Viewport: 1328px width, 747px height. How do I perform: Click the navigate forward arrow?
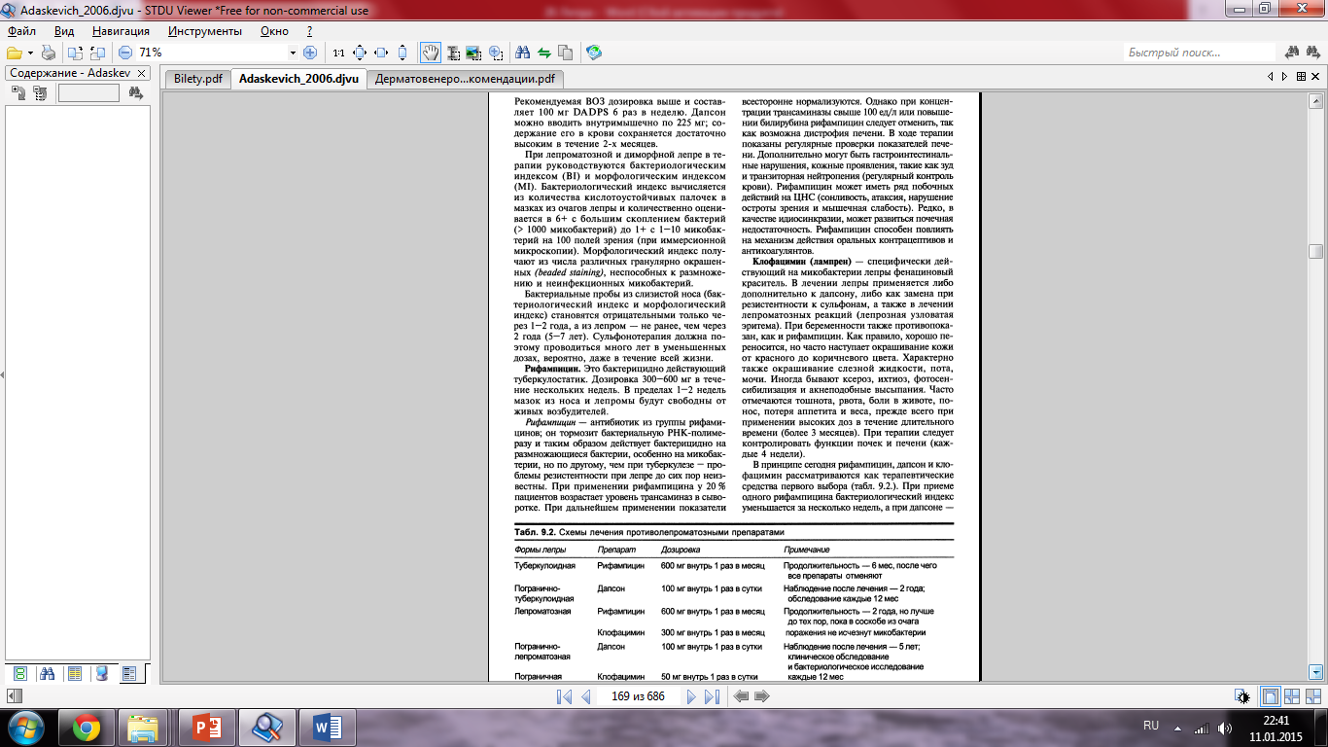pos(762,696)
